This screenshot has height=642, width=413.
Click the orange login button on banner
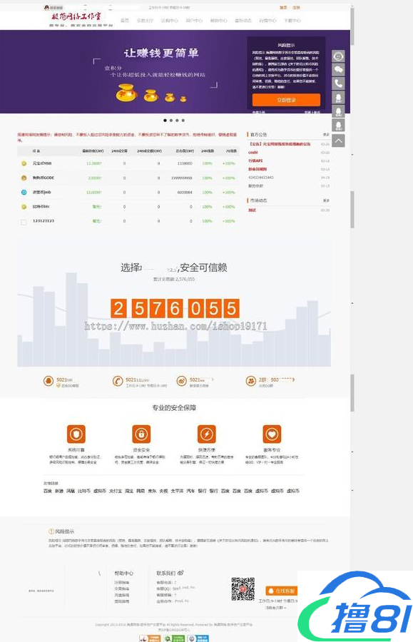[286, 100]
